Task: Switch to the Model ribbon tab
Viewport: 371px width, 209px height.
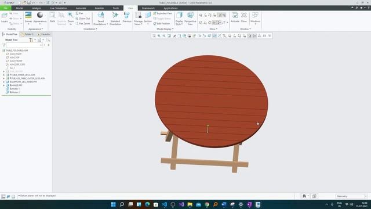Action: tap(19, 8)
